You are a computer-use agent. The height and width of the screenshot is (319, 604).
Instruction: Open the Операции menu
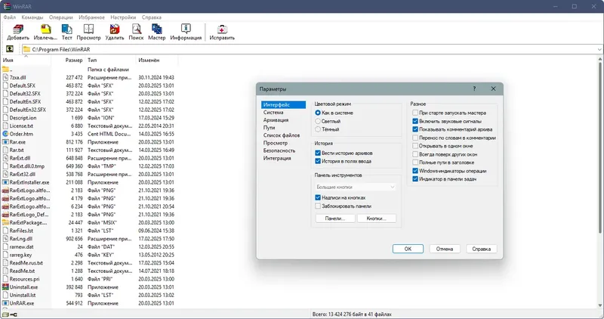(61, 17)
